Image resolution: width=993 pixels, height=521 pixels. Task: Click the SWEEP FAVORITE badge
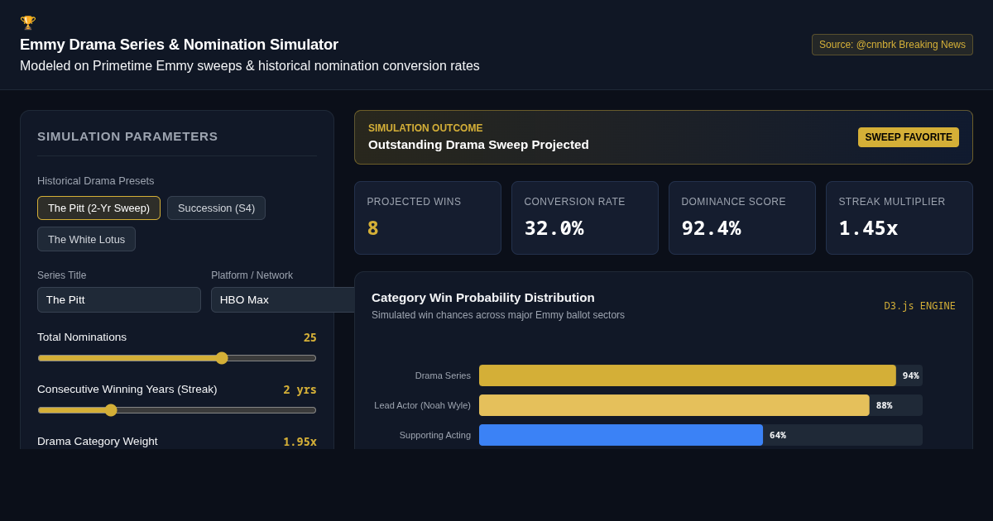(909, 137)
